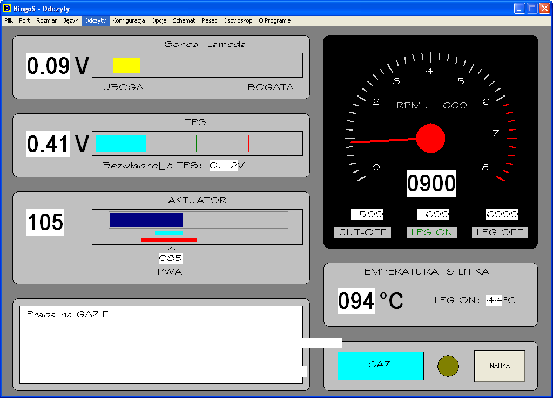
Task: Click the dark blue actuator position bar
Action: point(146,220)
